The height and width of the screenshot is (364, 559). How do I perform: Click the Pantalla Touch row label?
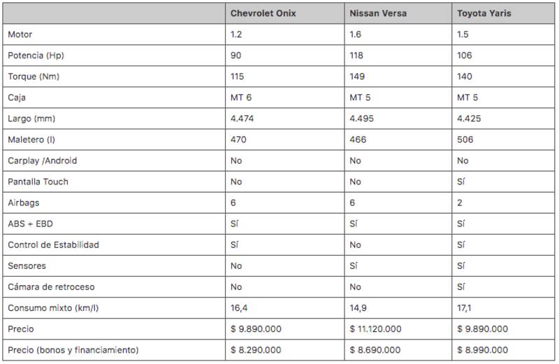coord(38,182)
